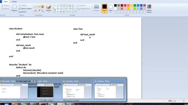The height and width of the screenshot is (105, 188).
Task: Choose the left arrow shape
Action: click(x=70, y=8)
